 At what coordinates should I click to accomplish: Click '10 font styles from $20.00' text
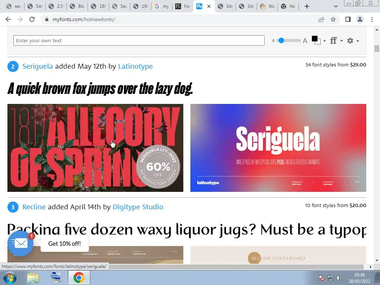click(x=335, y=205)
